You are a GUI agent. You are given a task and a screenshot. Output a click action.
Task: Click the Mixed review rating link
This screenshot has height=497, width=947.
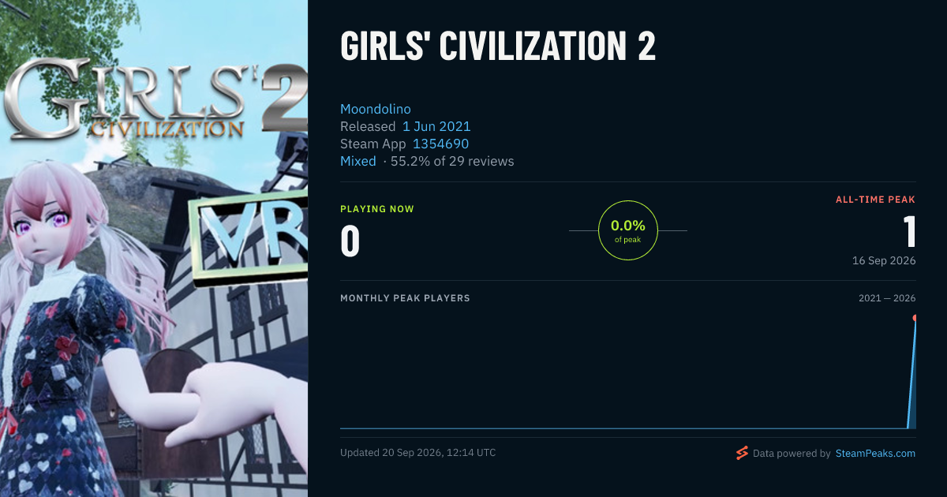pyautogui.click(x=358, y=161)
